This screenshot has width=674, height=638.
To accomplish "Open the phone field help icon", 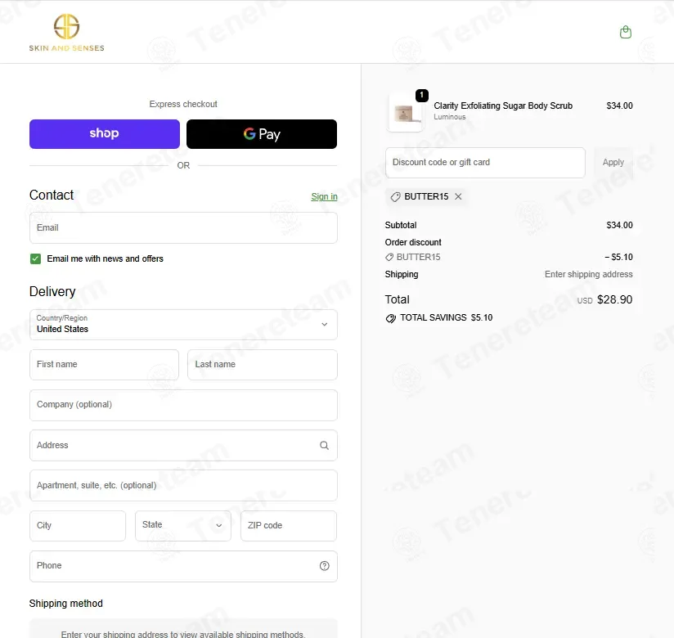I will click(324, 566).
